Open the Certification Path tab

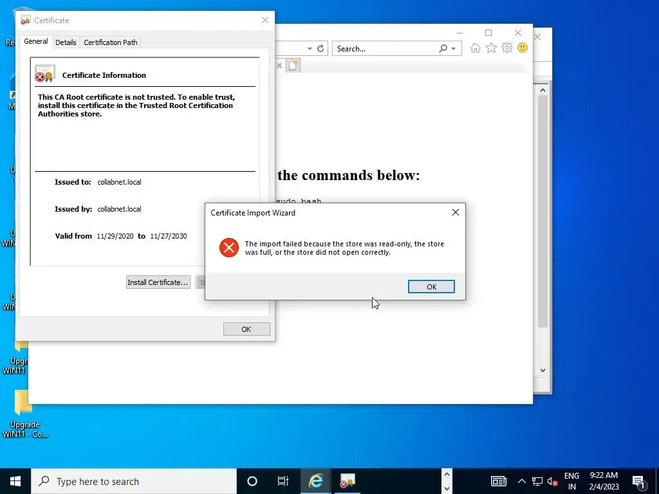tap(111, 42)
